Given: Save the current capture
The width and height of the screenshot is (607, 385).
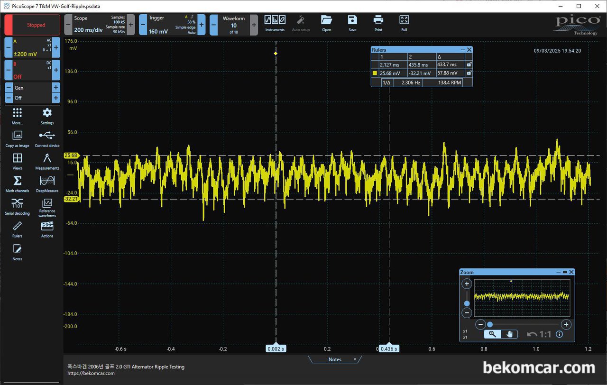Looking at the screenshot, I should [352, 24].
